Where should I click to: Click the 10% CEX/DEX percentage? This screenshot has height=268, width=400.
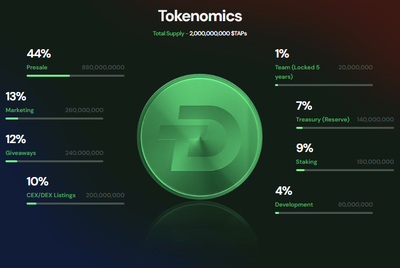point(37,181)
